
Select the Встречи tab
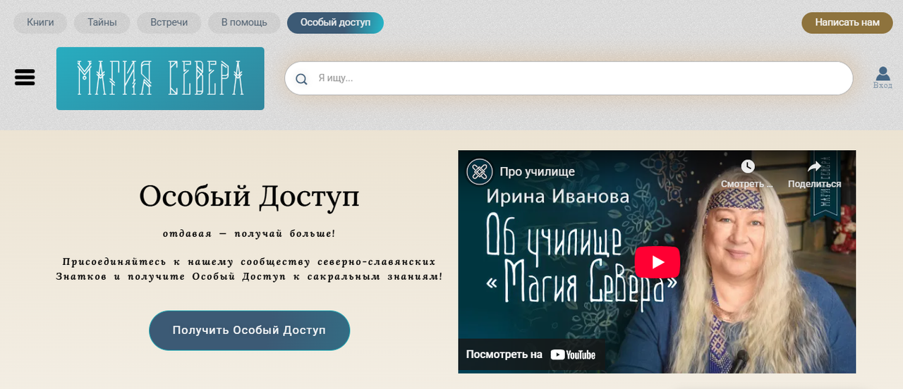(169, 23)
